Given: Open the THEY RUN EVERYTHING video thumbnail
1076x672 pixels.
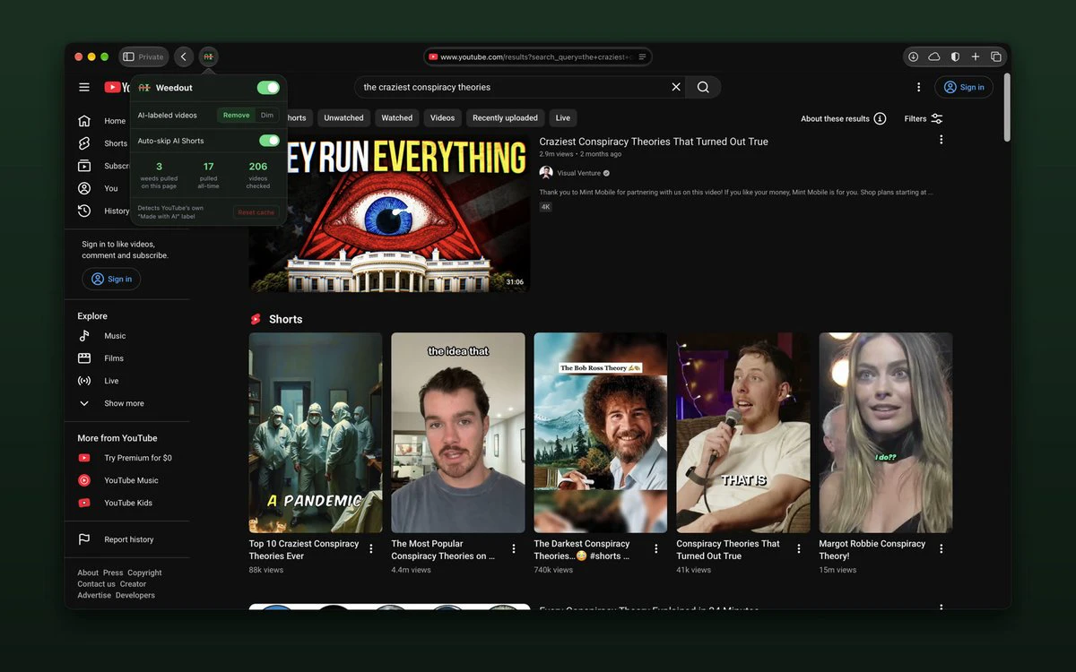Looking at the screenshot, I should click(389, 212).
